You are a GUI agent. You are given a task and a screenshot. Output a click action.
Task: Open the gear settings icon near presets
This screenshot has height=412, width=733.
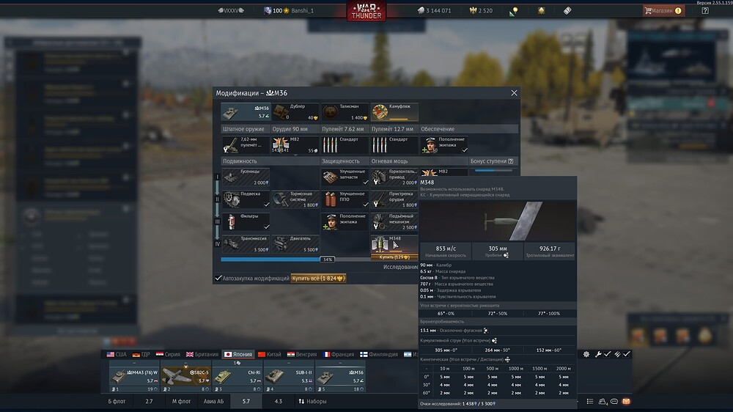[586, 354]
